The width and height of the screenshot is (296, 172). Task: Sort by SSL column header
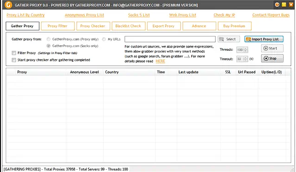(228, 72)
